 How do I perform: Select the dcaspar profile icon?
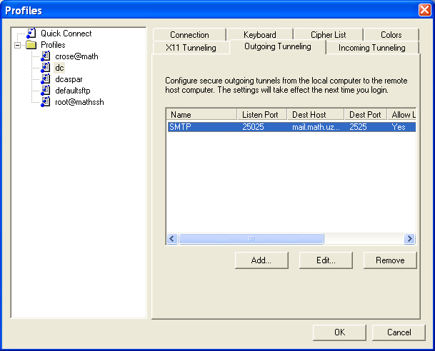pos(46,79)
